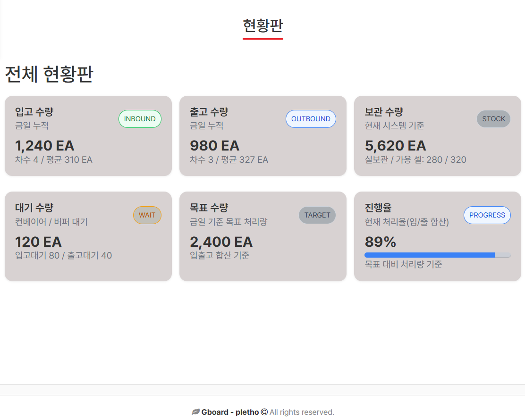This screenshot has width=525, height=419.
Task: Select the 5,620 EA stock value
Action: 395,146
